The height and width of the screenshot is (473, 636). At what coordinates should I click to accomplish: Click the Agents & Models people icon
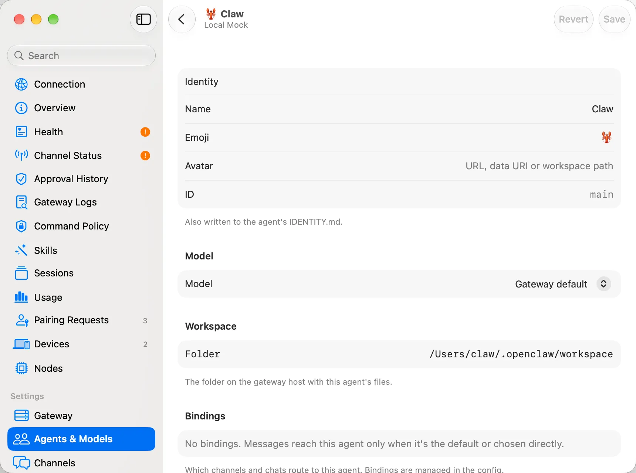(21, 439)
